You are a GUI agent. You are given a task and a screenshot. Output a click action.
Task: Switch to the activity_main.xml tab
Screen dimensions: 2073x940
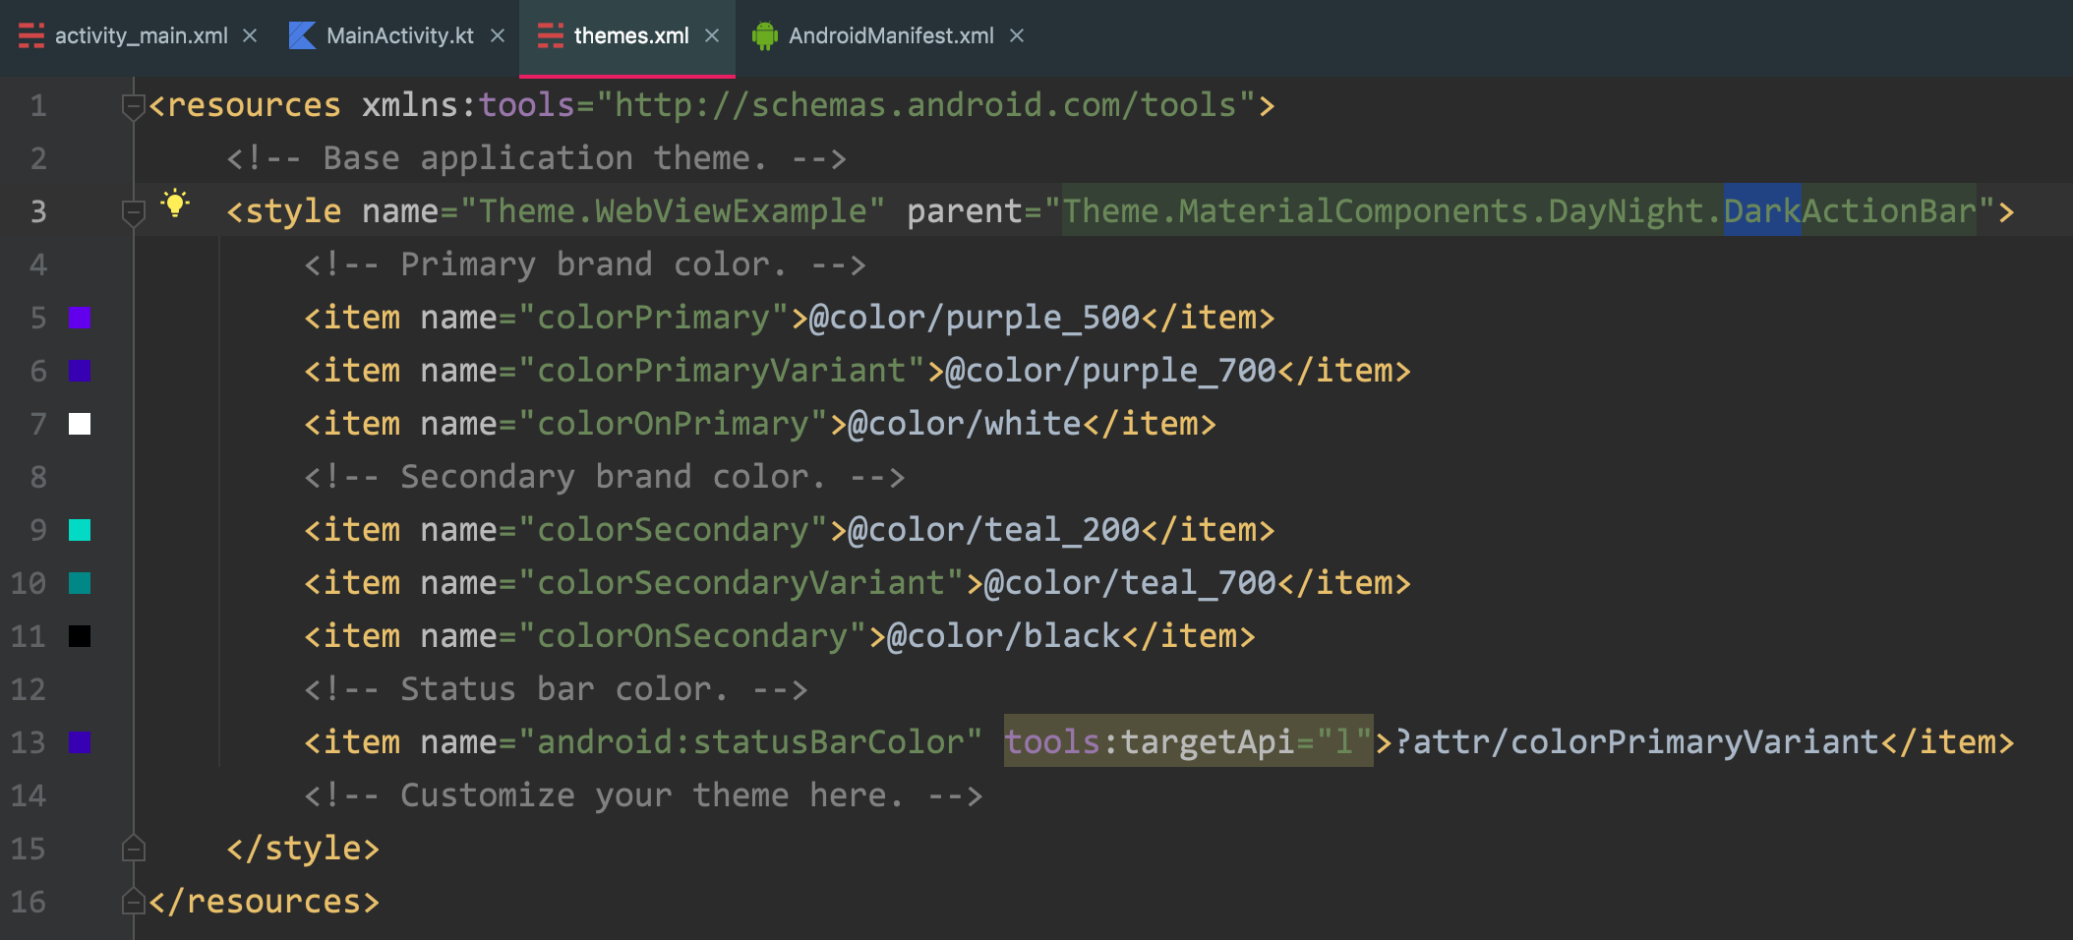tap(141, 36)
